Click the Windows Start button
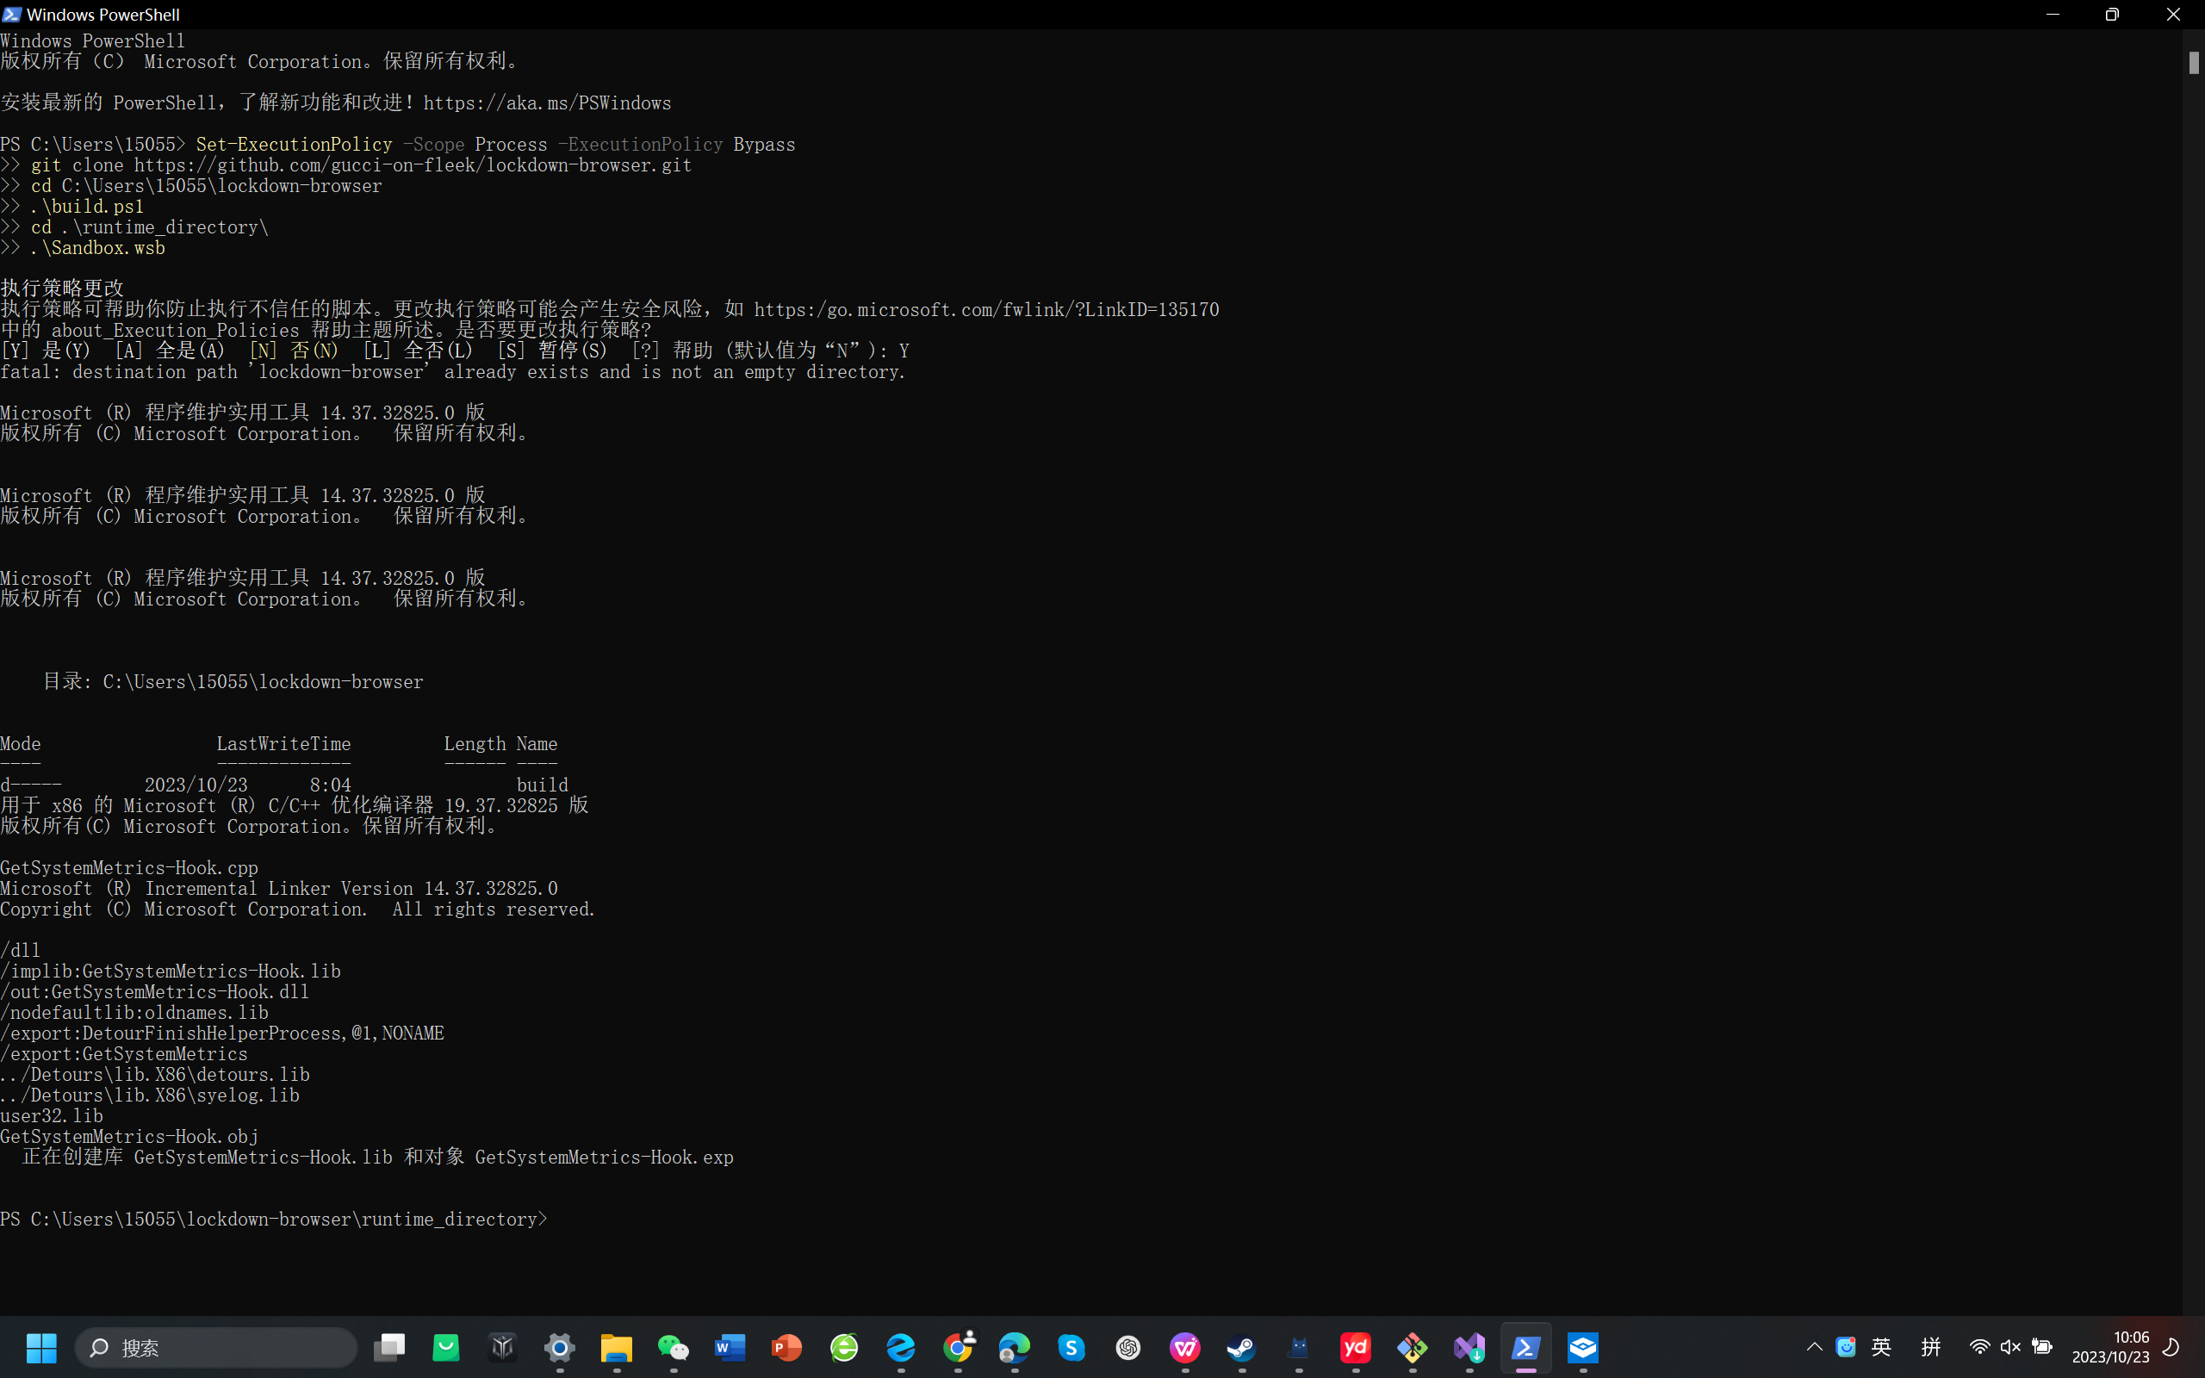The width and height of the screenshot is (2205, 1378). [41, 1349]
